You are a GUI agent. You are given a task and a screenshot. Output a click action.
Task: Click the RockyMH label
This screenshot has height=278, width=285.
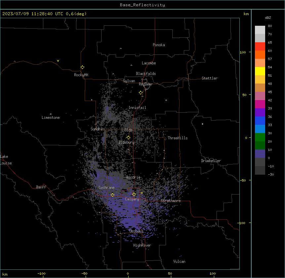pos(81,75)
